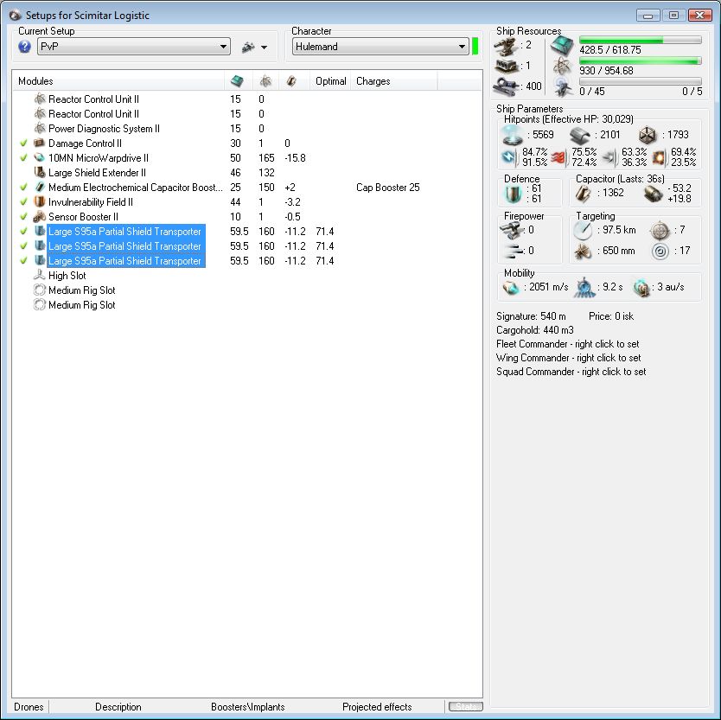Click the Modules column header
The image size is (721, 720).
118,81
